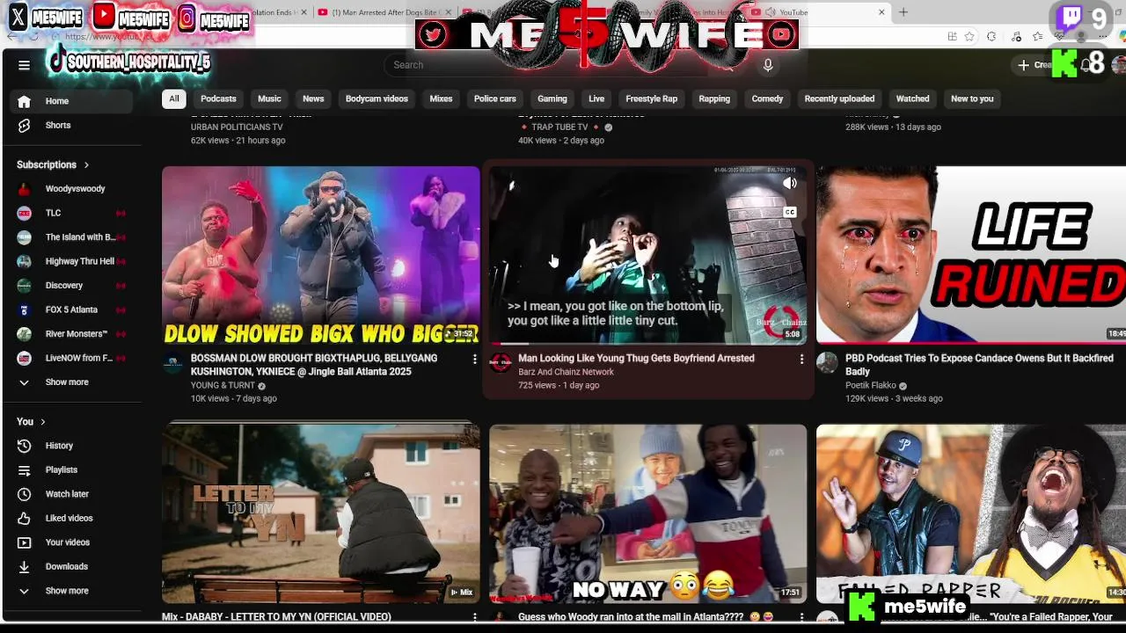Open Man Looking Like Young Thug title
The width and height of the screenshot is (1126, 633).
(x=636, y=359)
